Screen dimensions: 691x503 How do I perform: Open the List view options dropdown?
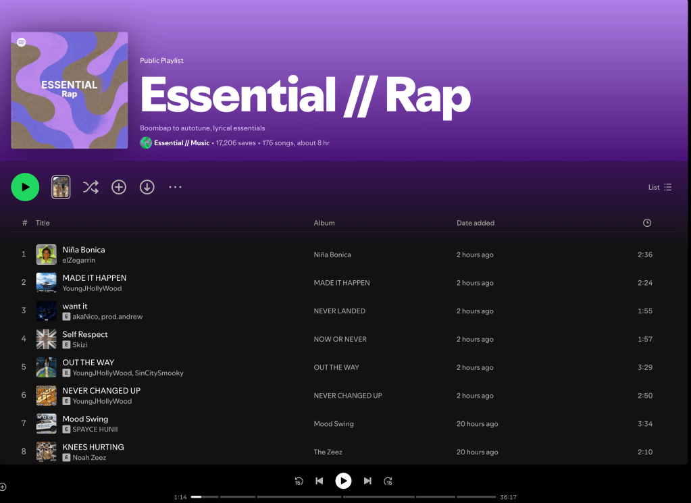660,187
